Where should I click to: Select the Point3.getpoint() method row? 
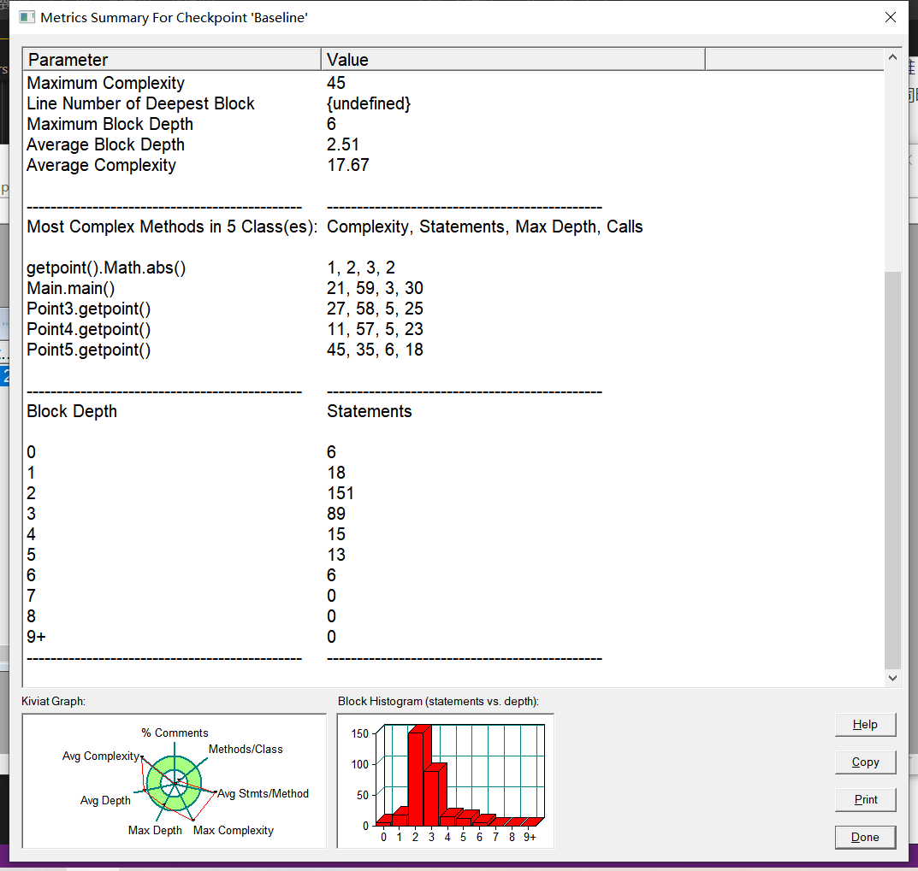(453, 309)
